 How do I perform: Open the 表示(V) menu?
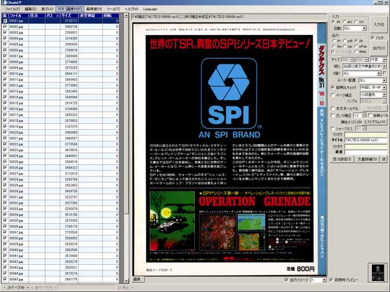click(x=47, y=9)
